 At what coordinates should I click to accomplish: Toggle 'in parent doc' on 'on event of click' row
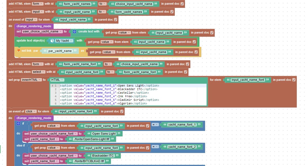(122, 112)
